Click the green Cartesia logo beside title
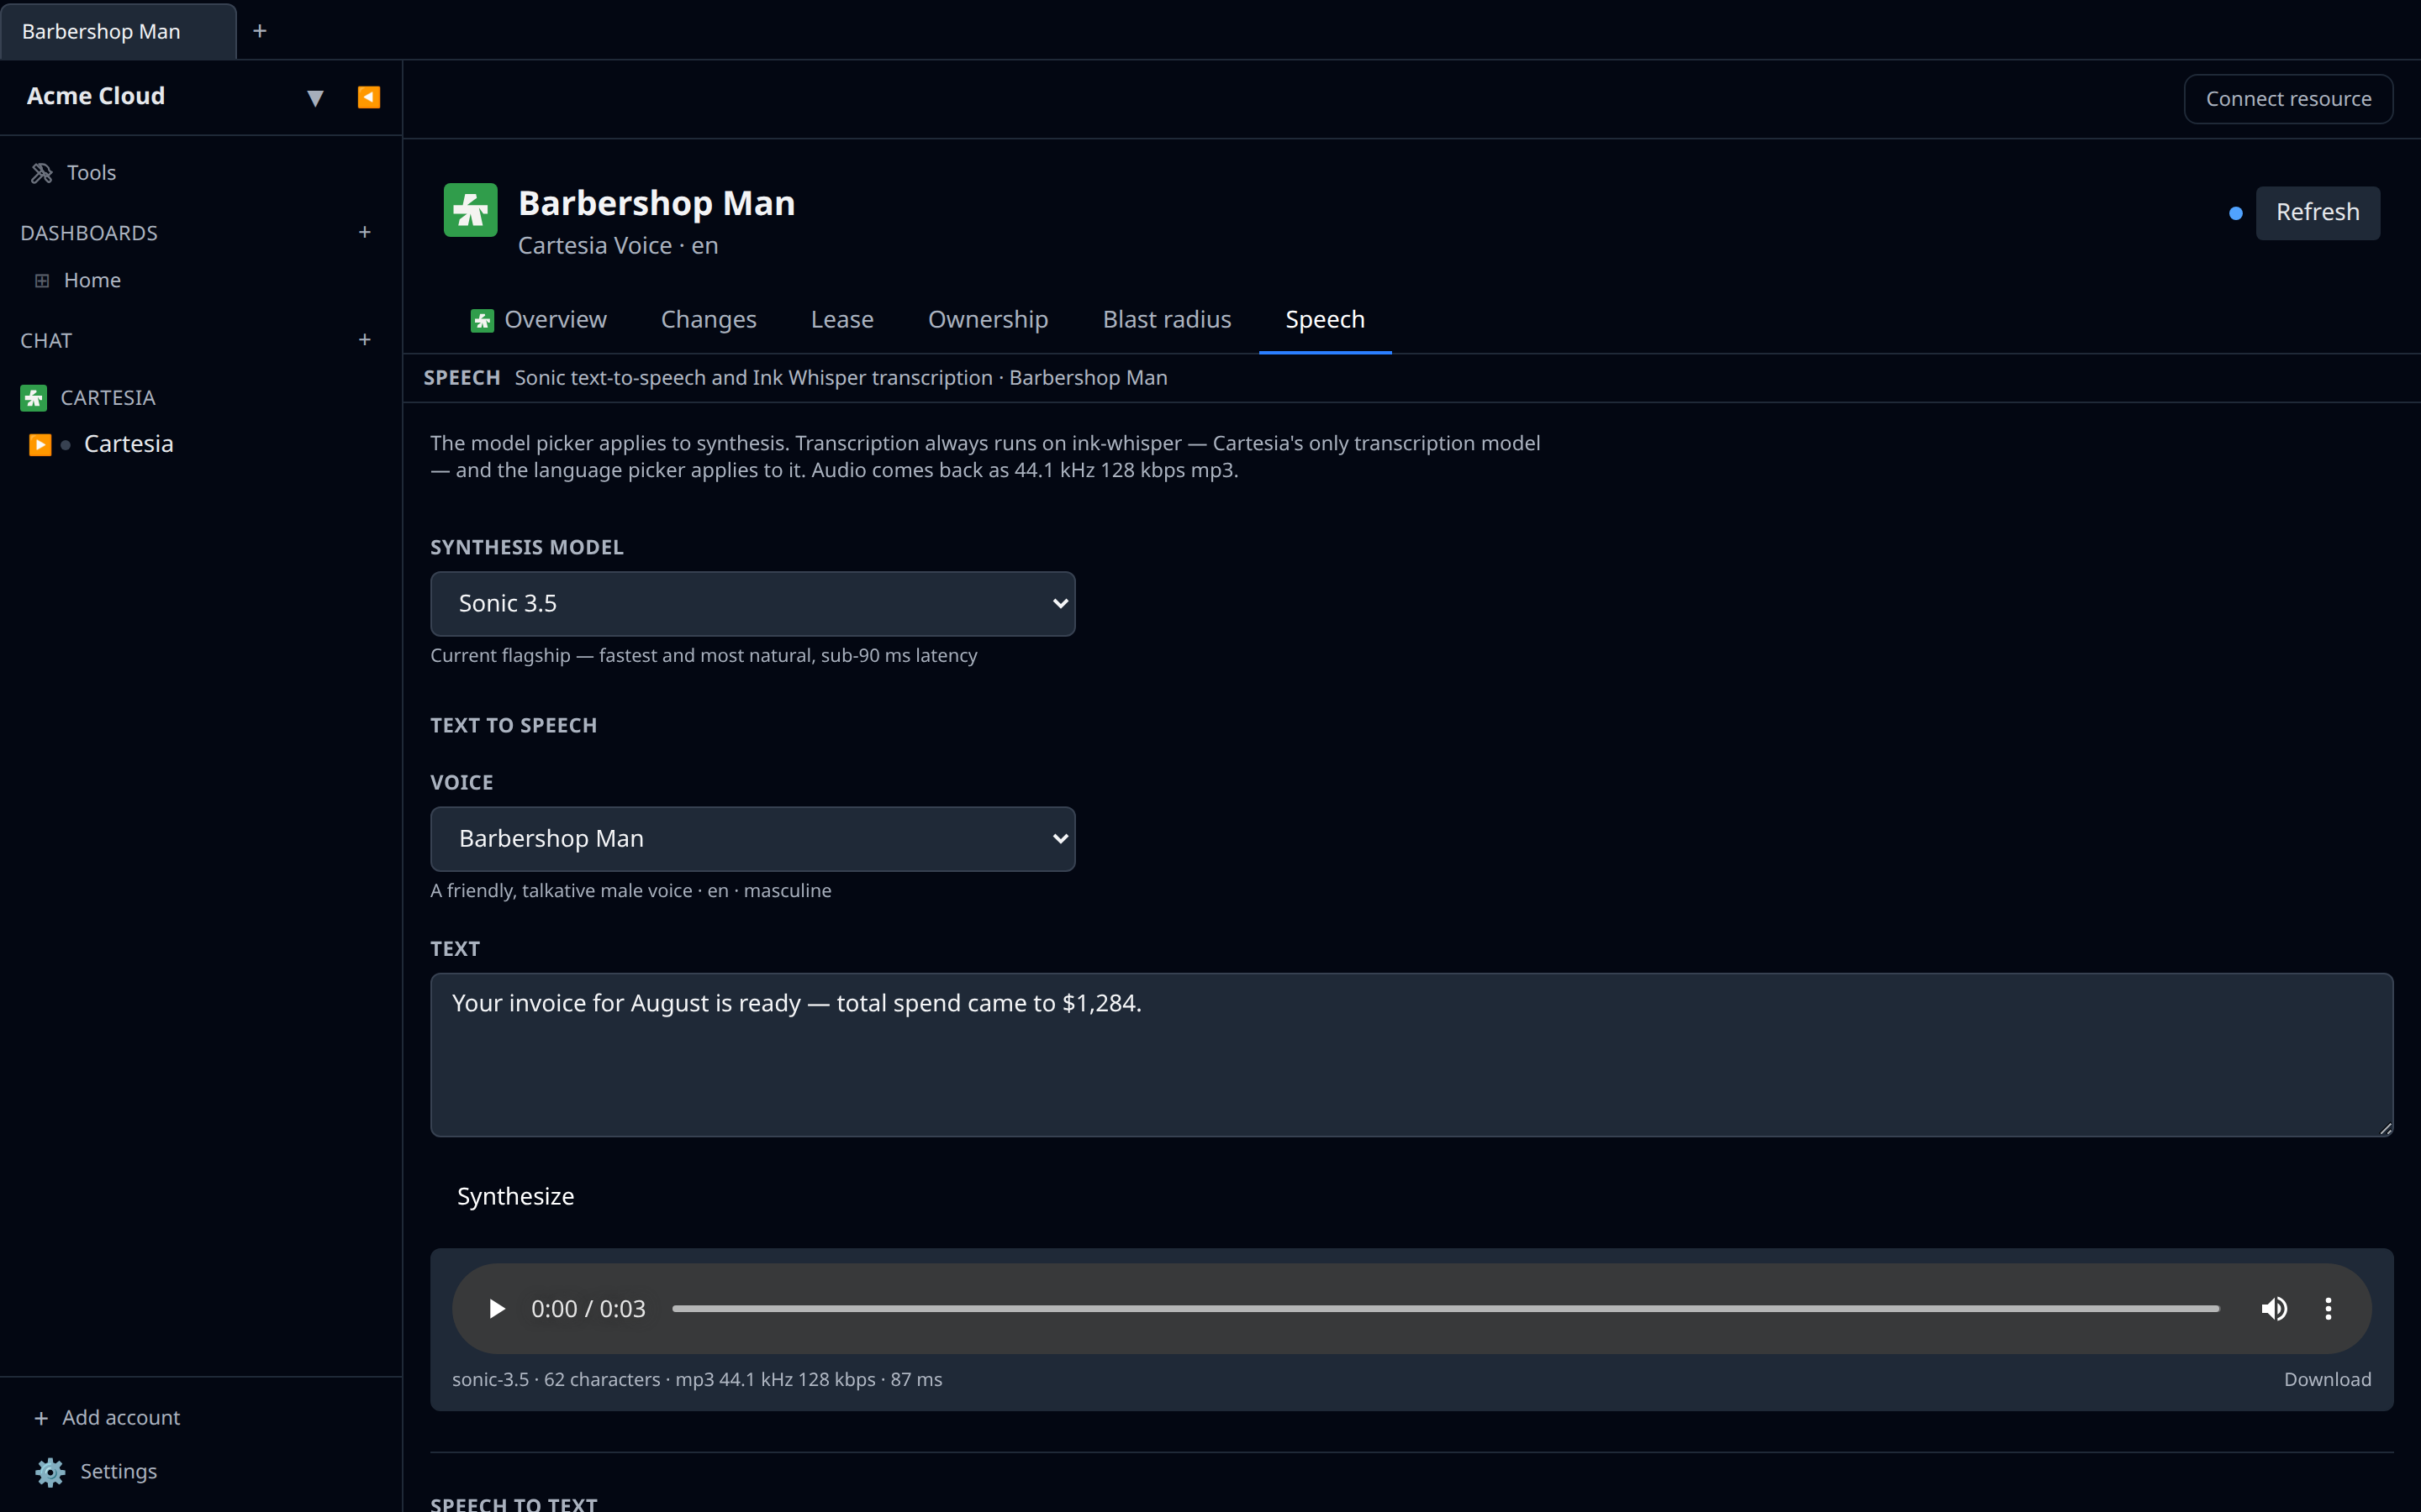This screenshot has height=1512, width=2421. pos(470,210)
